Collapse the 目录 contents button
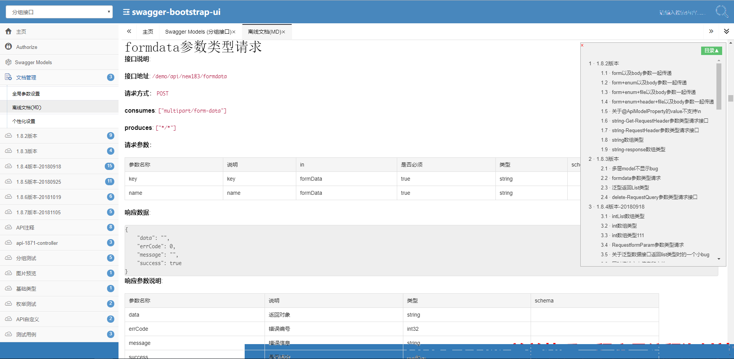The image size is (734, 359). coord(711,50)
